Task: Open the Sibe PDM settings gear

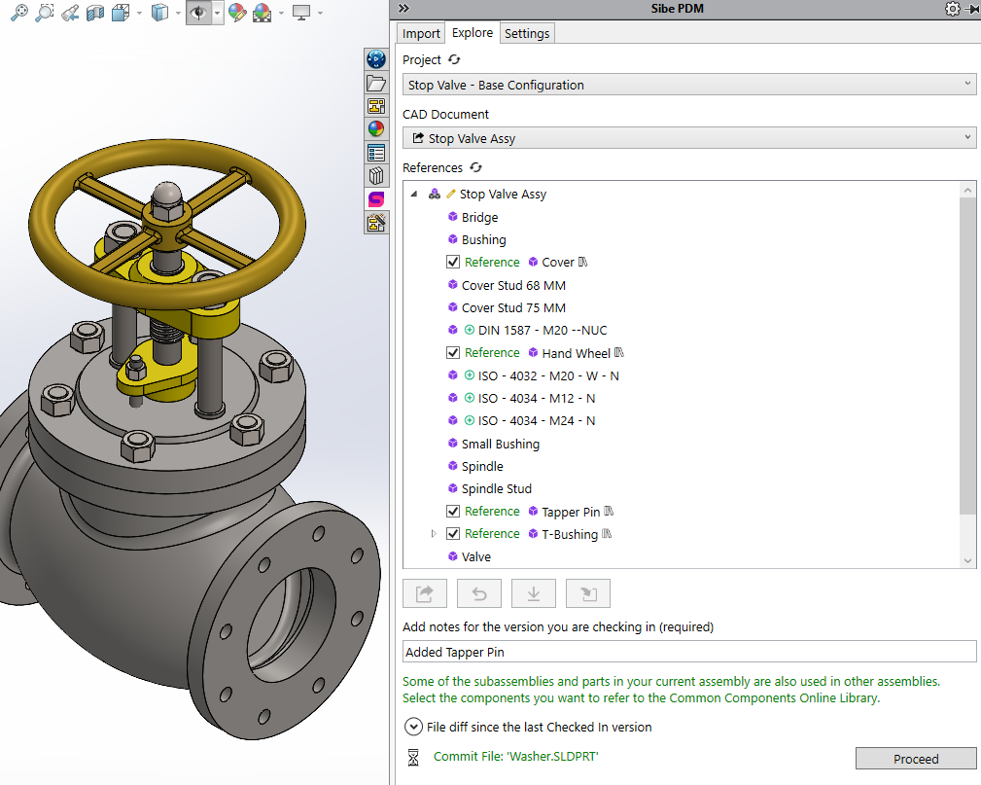Action: tap(952, 9)
